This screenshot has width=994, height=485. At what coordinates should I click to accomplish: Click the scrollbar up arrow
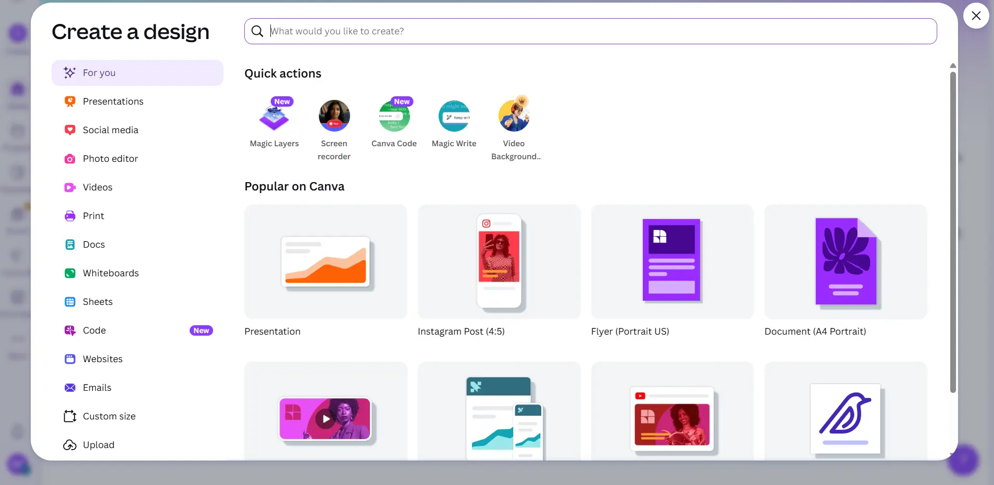click(953, 66)
